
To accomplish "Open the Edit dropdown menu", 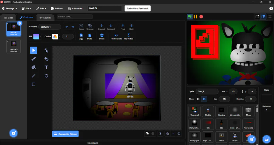I will 41,8.
